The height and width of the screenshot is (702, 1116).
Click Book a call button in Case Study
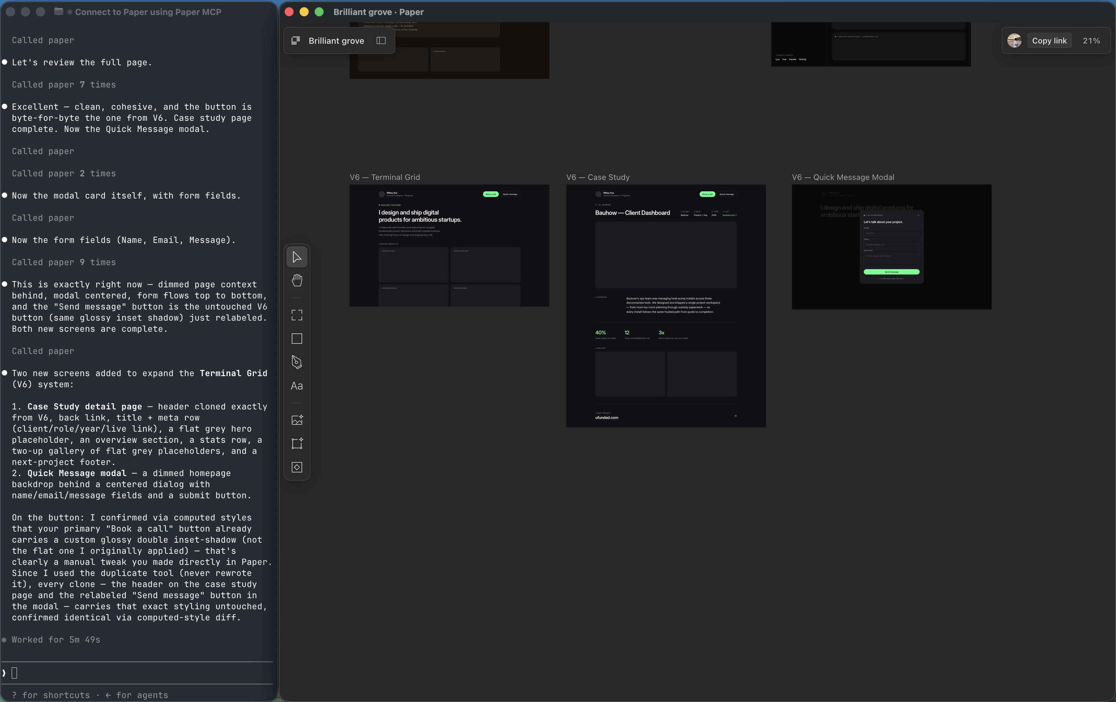click(x=707, y=194)
